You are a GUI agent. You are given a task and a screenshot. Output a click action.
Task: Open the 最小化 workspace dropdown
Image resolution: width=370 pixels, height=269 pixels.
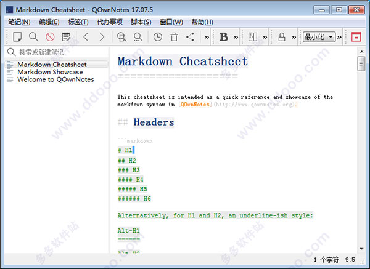319,37
